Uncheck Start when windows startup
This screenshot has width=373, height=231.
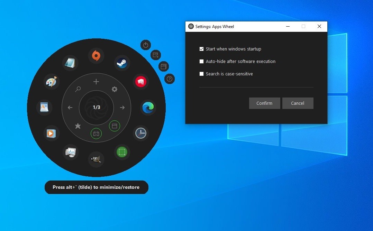pyautogui.click(x=201, y=49)
